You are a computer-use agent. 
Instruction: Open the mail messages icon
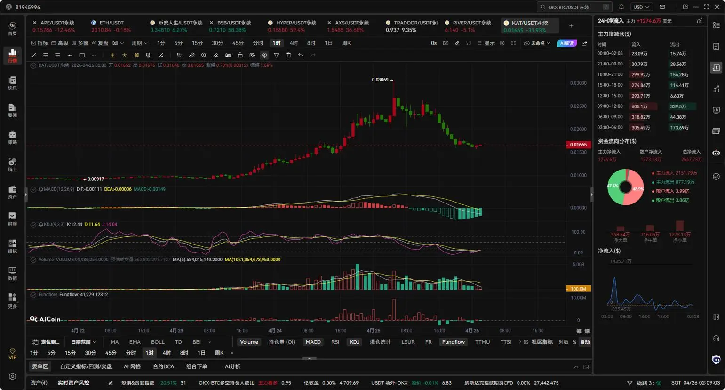[x=662, y=7]
